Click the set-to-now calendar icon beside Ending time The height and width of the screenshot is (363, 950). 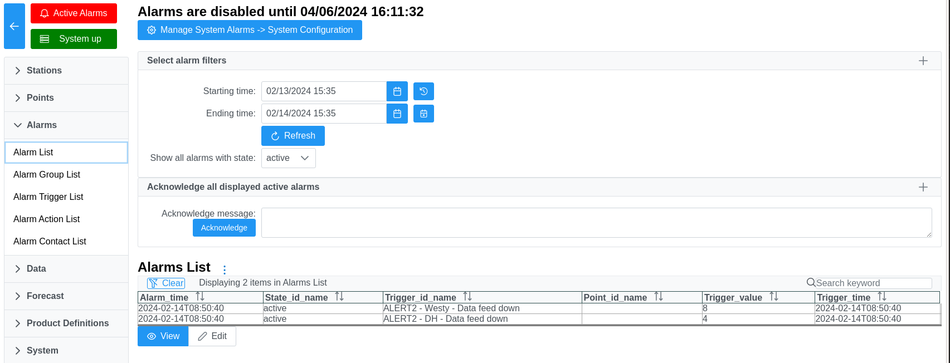point(423,114)
